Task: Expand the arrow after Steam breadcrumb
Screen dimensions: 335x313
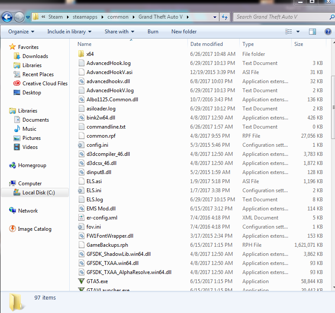Action: click(x=68, y=17)
